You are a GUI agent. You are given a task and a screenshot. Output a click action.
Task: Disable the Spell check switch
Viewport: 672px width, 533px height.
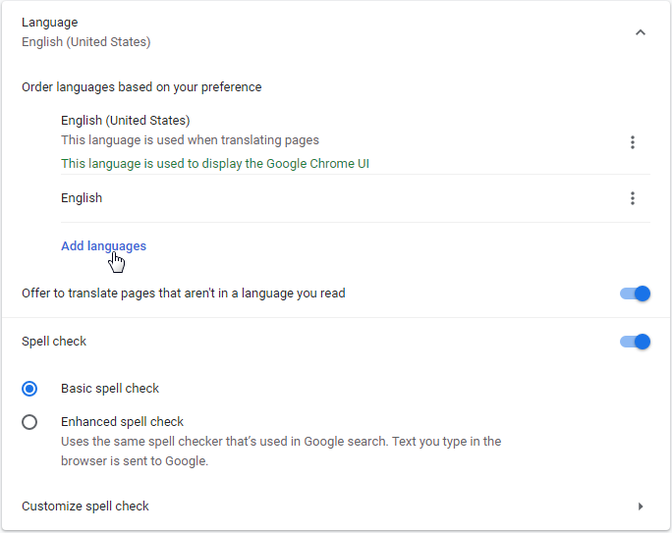pos(635,342)
